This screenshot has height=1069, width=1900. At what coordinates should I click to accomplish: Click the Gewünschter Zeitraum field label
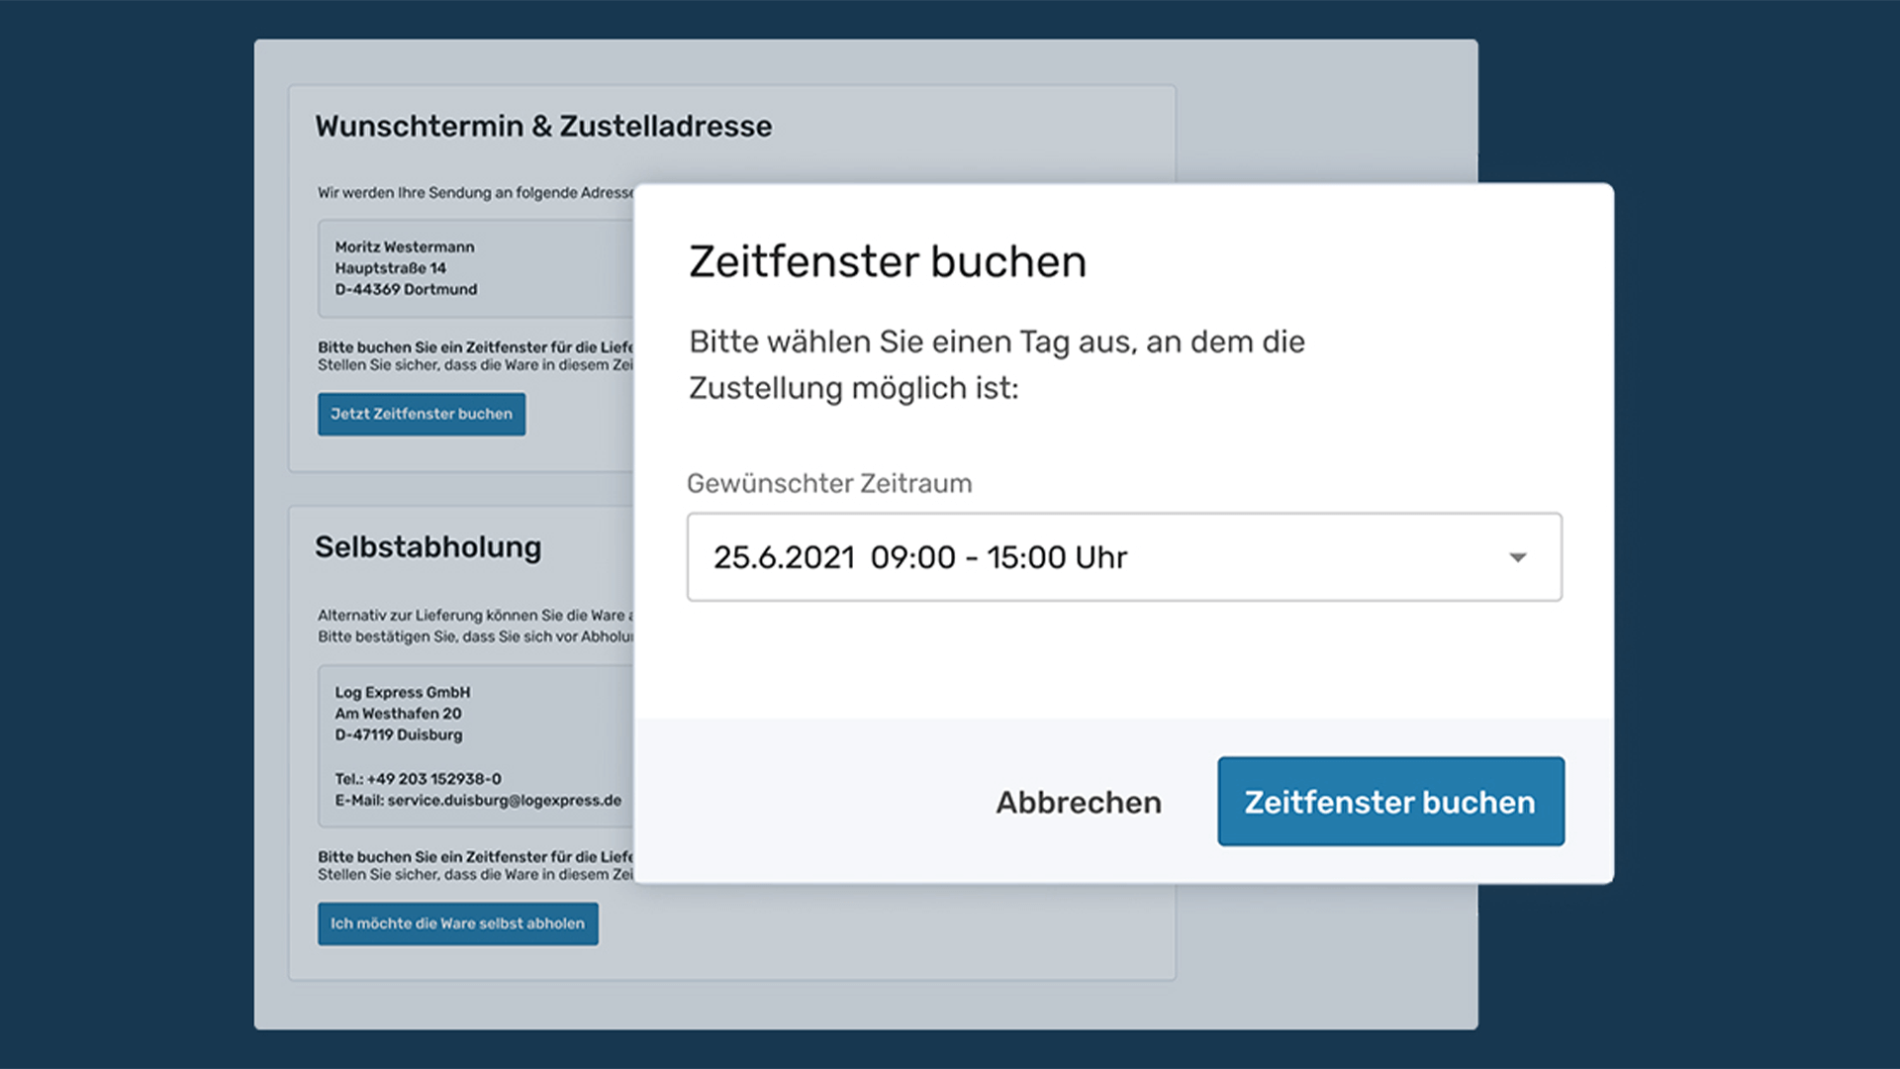tap(829, 483)
